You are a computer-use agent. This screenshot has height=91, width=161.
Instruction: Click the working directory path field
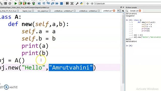point(128,4)
